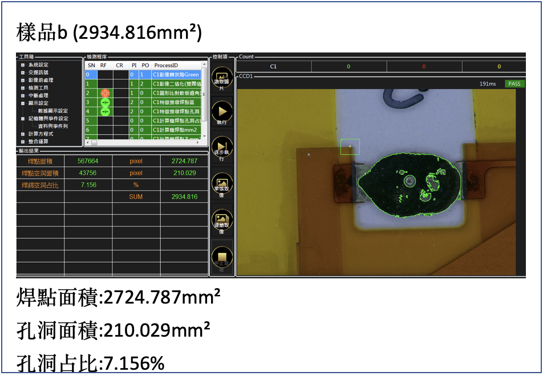Click the 單張取像 single capture icon
The image size is (543, 388).
[x=222, y=184]
